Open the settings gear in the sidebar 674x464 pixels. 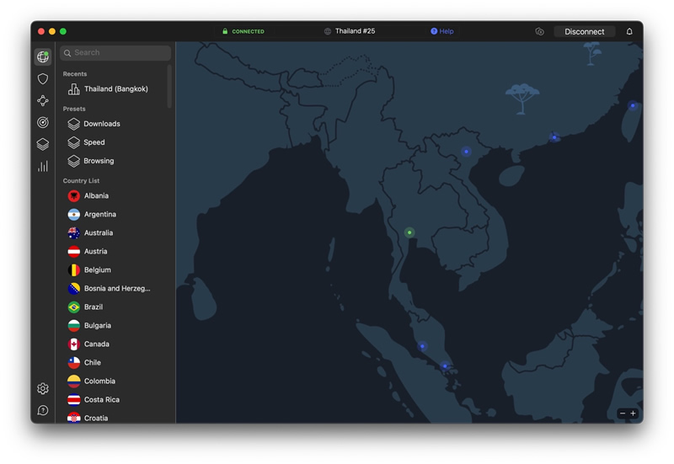click(42, 388)
